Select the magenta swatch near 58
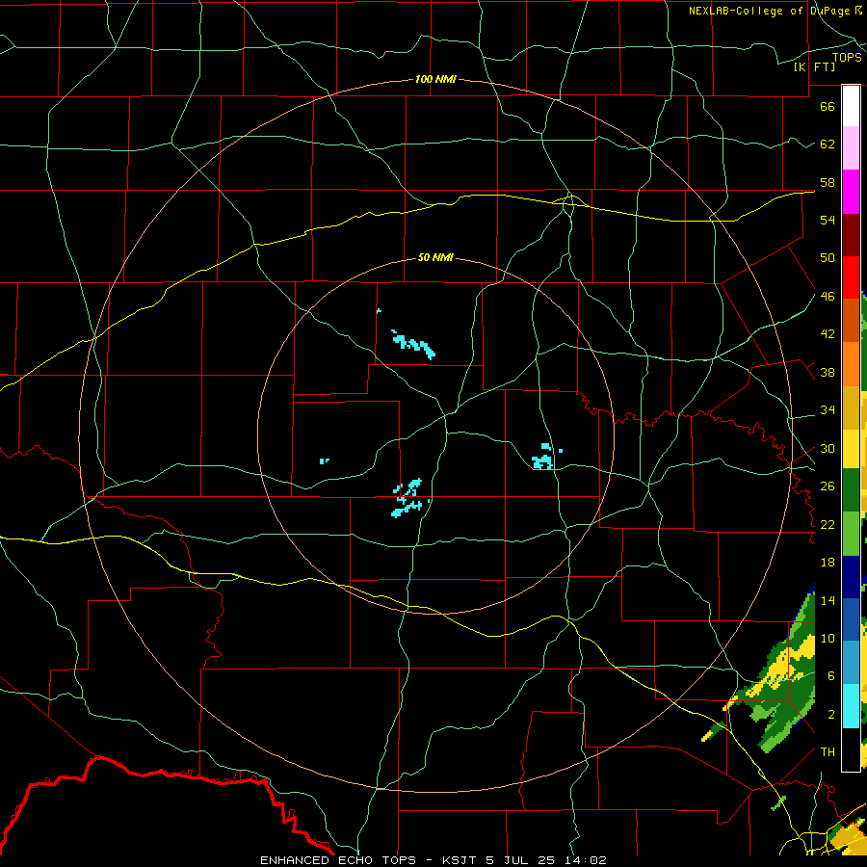Viewport: 867px width, 867px height. pyautogui.click(x=851, y=192)
